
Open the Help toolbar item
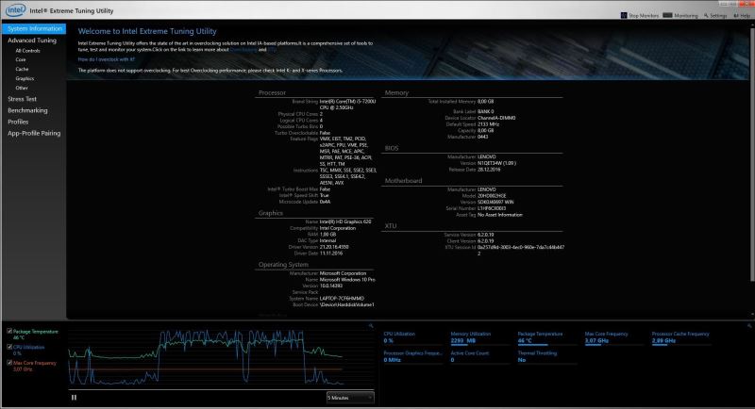click(742, 15)
